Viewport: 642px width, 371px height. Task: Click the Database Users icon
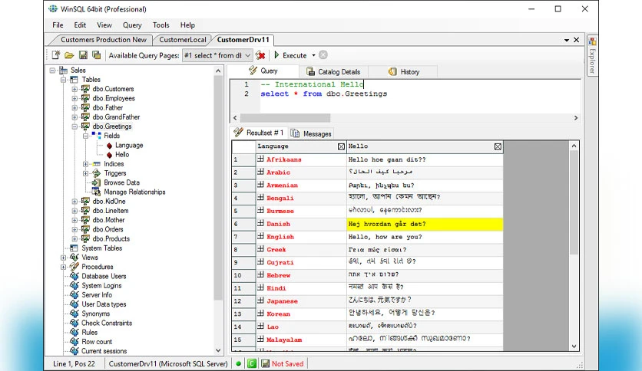74,276
